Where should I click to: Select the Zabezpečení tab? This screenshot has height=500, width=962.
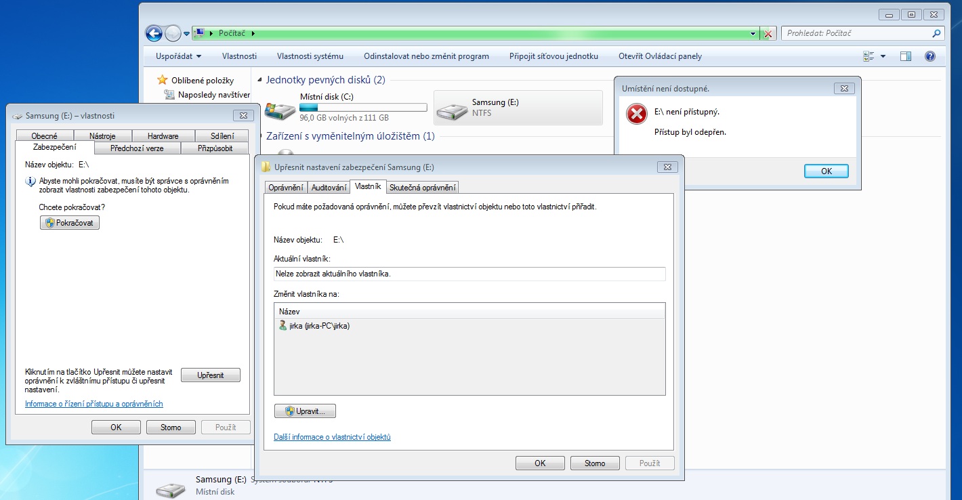55,147
